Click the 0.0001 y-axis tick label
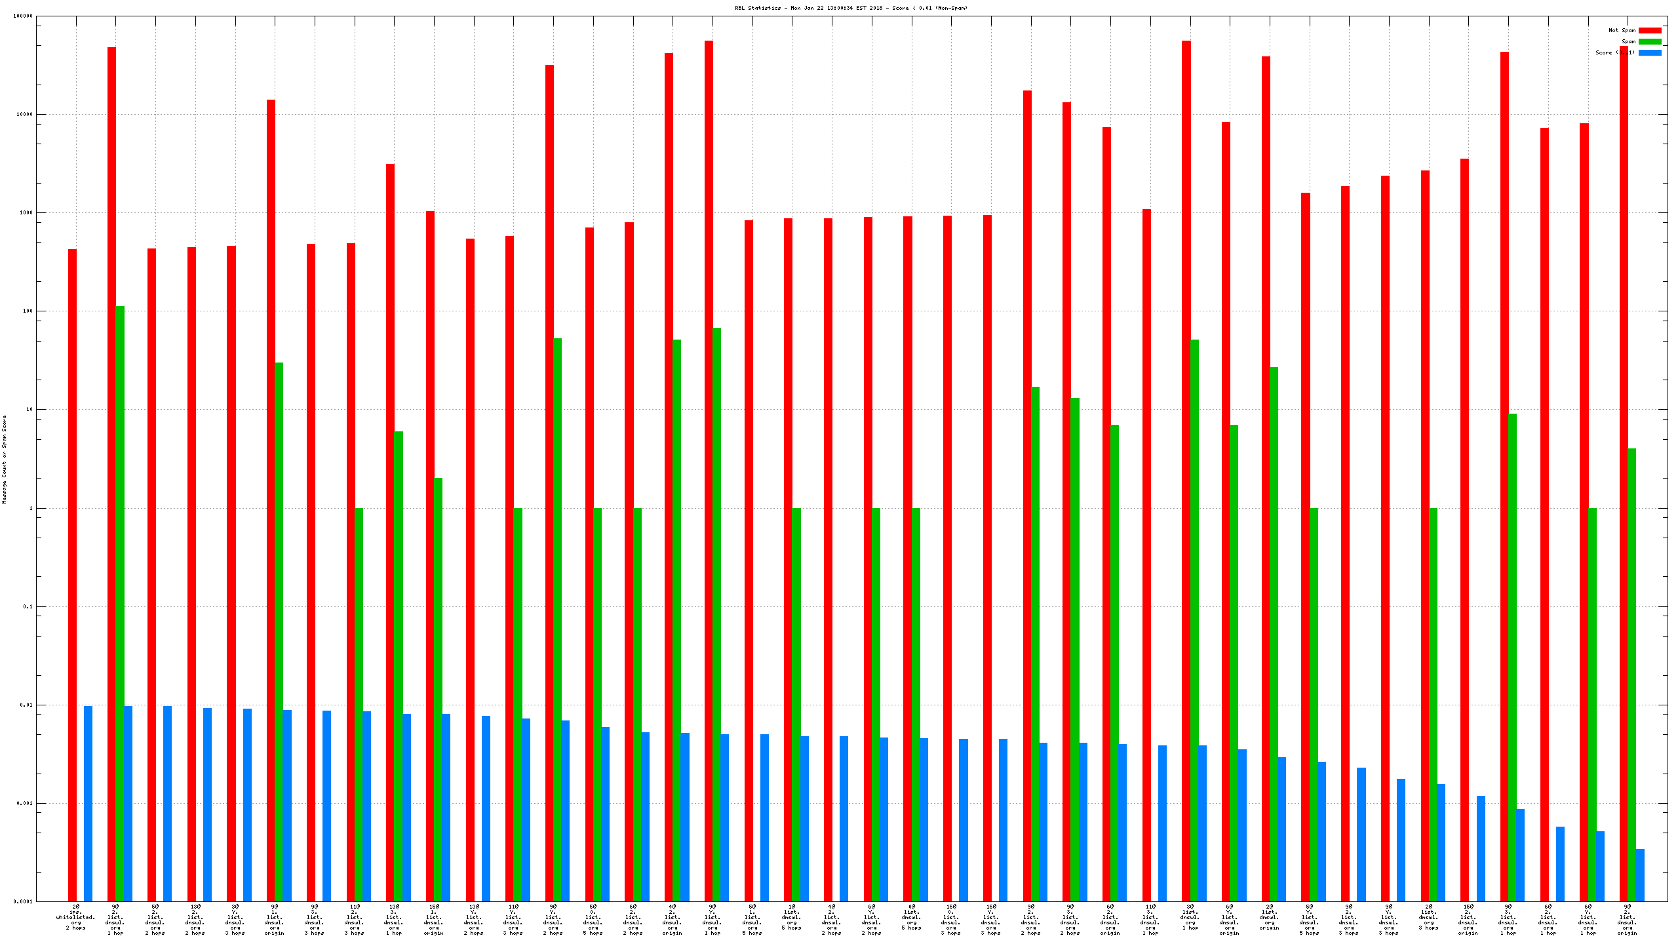 (23, 901)
